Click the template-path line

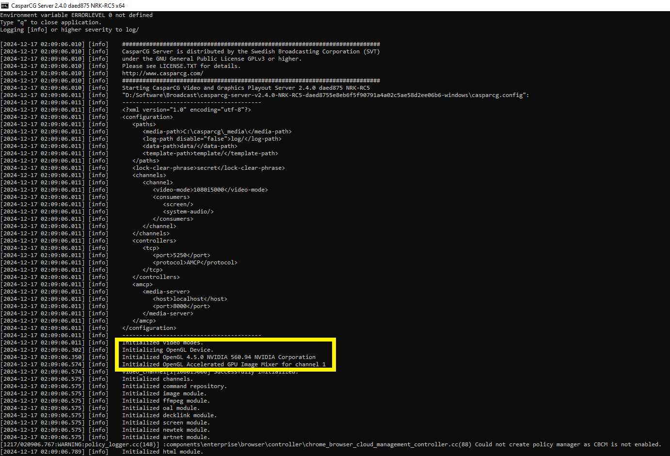point(210,153)
